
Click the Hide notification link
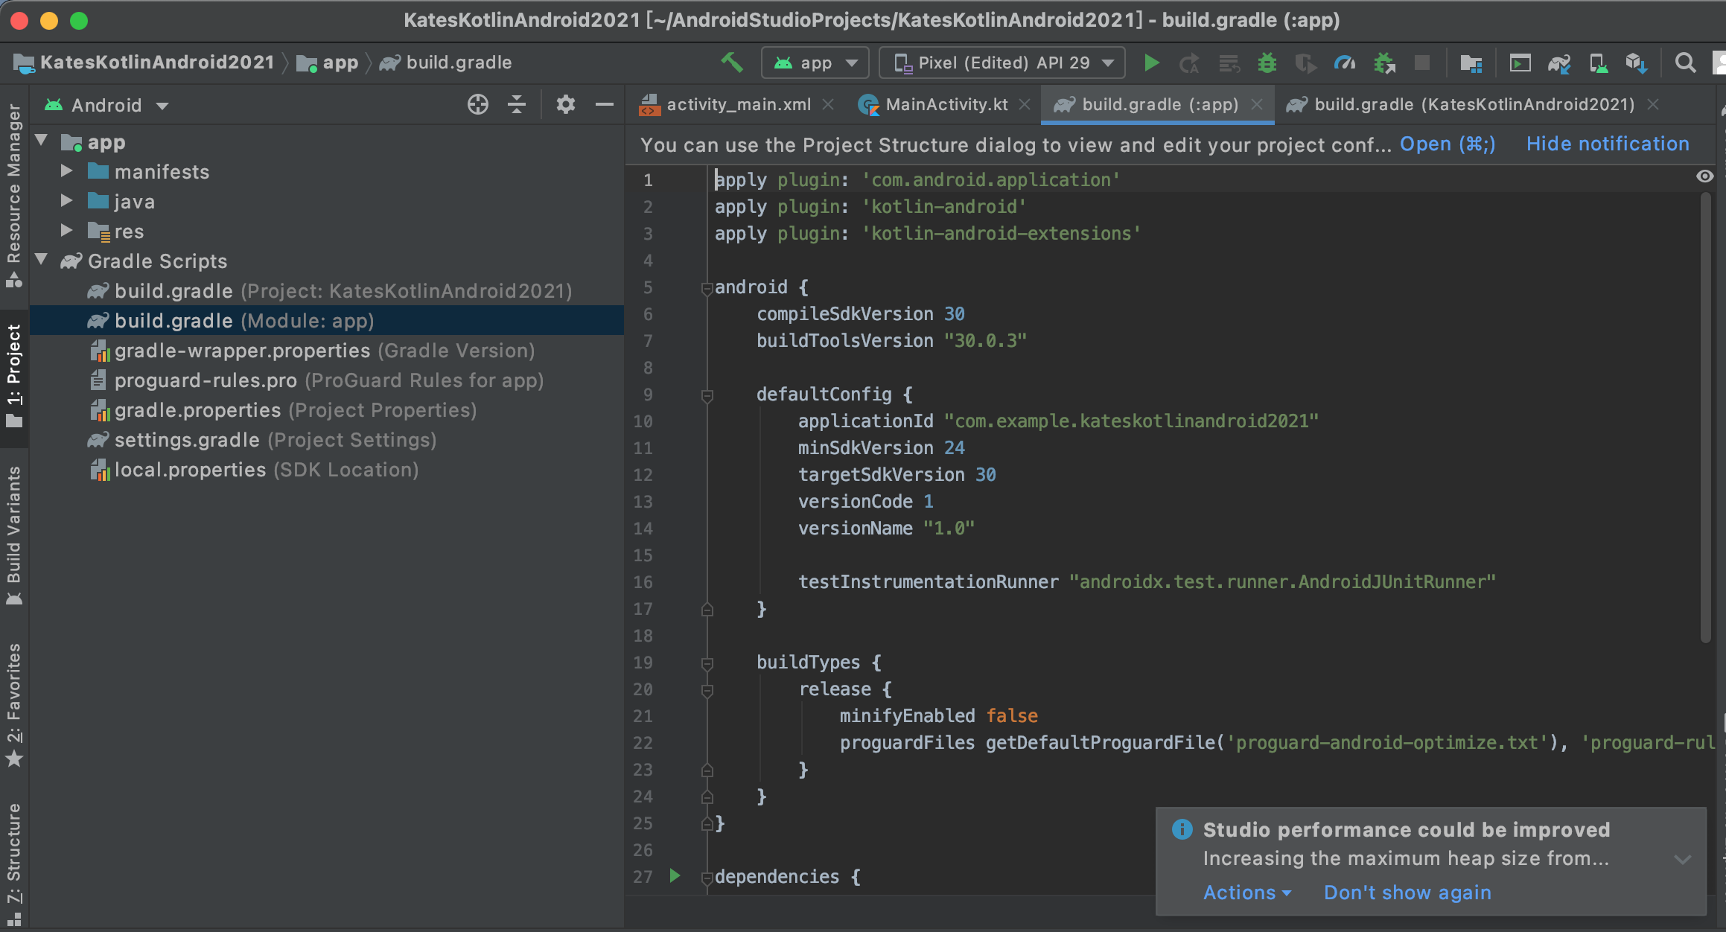coord(1607,144)
